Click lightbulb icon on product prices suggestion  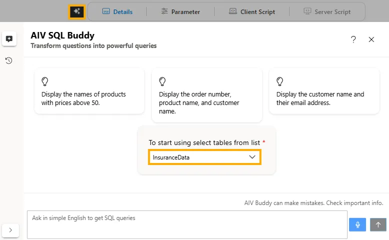click(x=45, y=81)
